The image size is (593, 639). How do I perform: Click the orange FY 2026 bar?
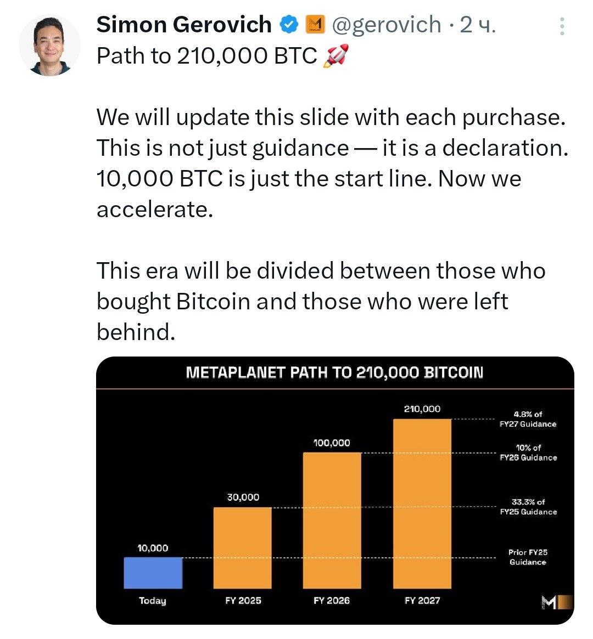(x=332, y=521)
